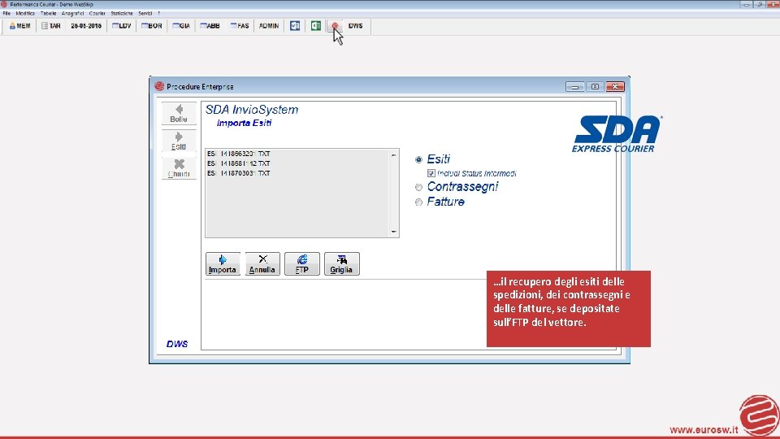The height and width of the screenshot is (439, 780).
Task: Click the SDA Express Courier logo
Action: coord(617,133)
